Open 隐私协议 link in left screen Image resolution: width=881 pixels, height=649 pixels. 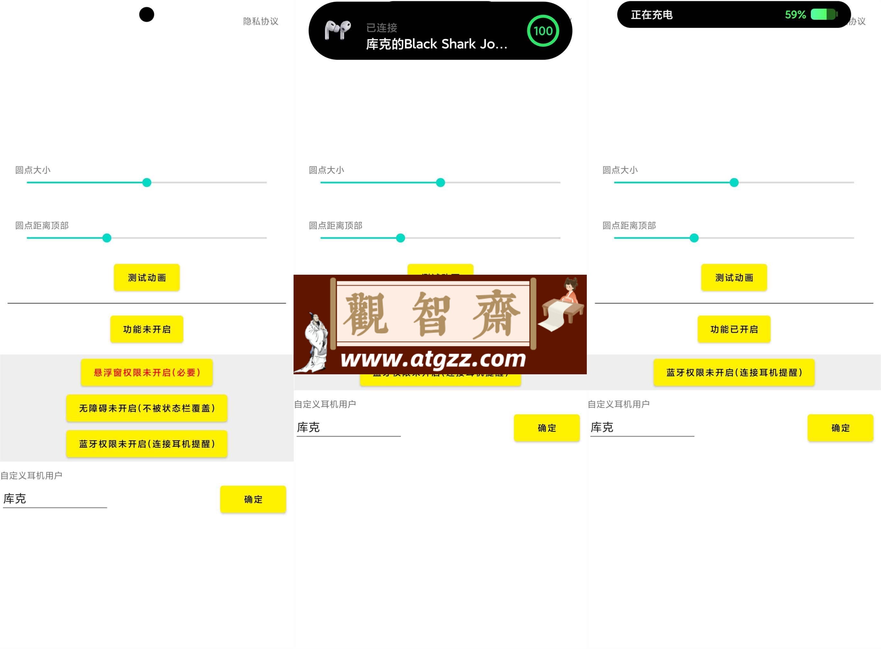click(261, 21)
